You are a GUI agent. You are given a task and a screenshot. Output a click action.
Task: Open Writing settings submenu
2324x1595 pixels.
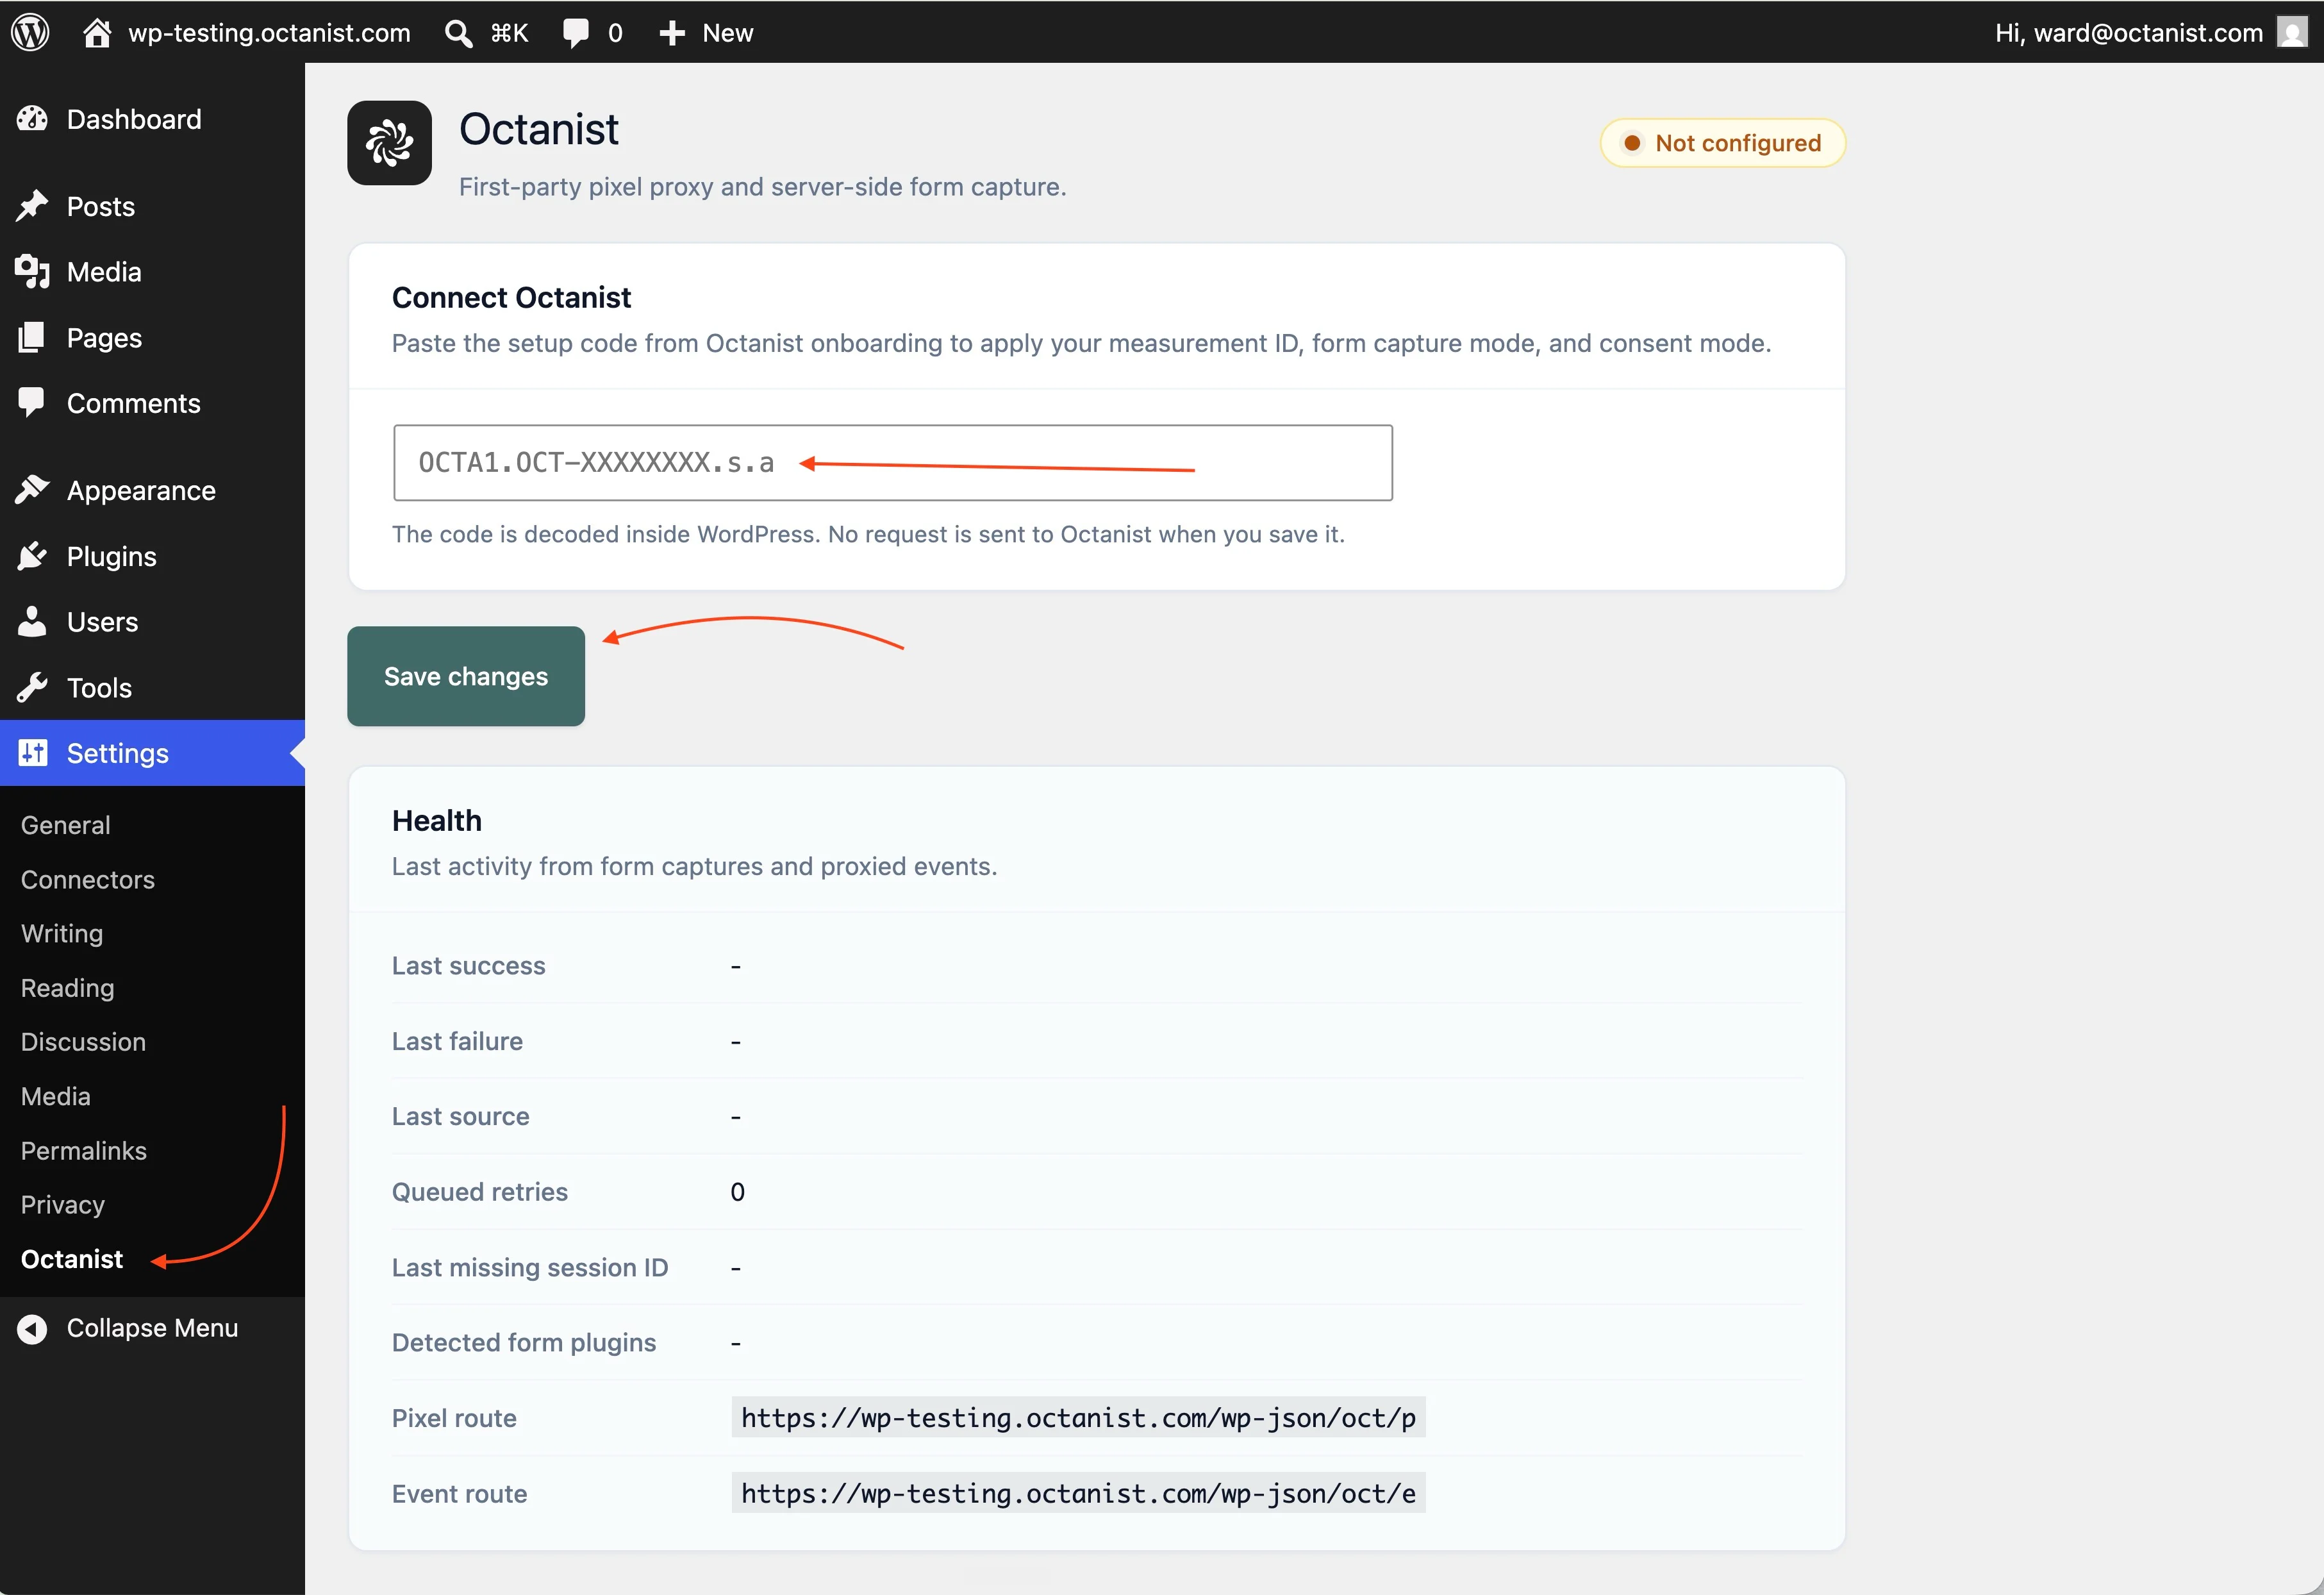coord(61,933)
